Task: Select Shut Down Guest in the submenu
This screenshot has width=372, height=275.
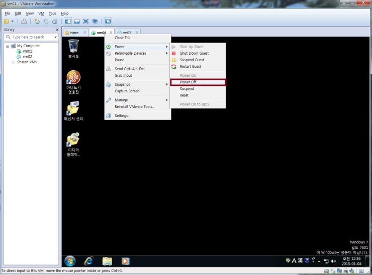Action: (x=194, y=53)
